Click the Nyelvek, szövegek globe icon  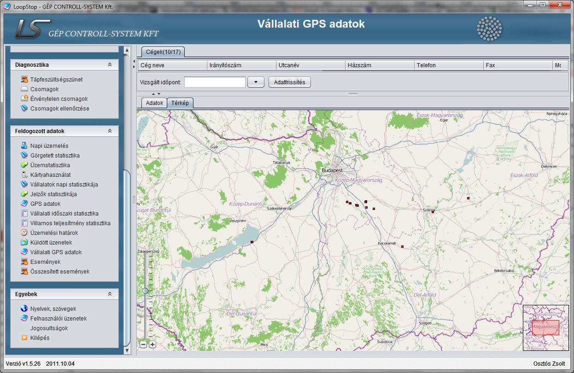[x=24, y=309]
